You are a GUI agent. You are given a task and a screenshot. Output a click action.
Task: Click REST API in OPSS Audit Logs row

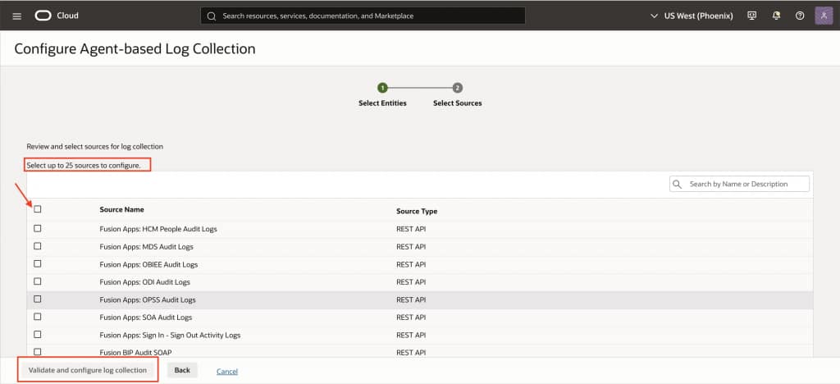click(x=411, y=300)
